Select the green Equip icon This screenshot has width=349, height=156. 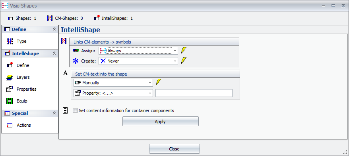[x=10, y=101]
